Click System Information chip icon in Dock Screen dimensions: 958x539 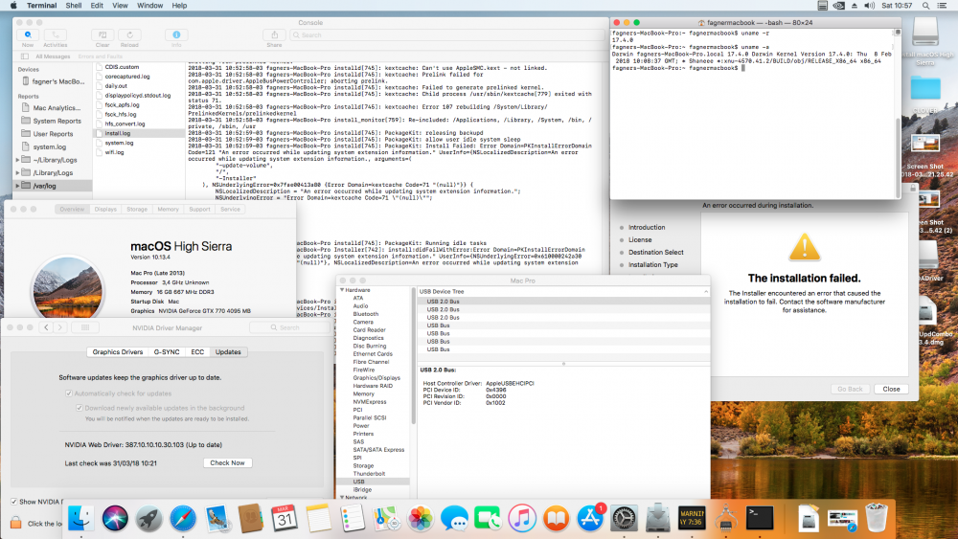click(x=726, y=518)
